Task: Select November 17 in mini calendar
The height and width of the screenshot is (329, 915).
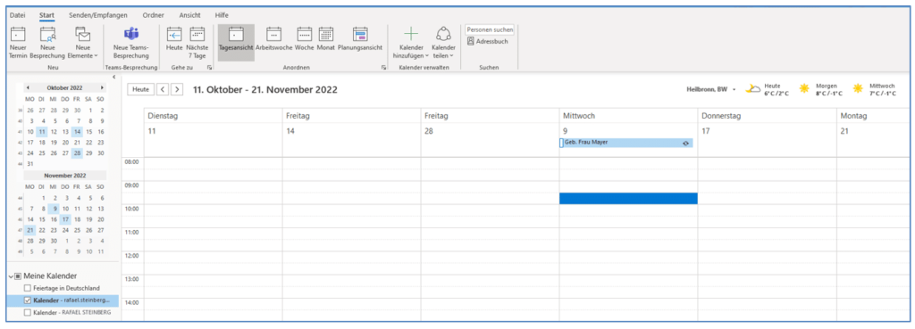Action: [x=65, y=219]
